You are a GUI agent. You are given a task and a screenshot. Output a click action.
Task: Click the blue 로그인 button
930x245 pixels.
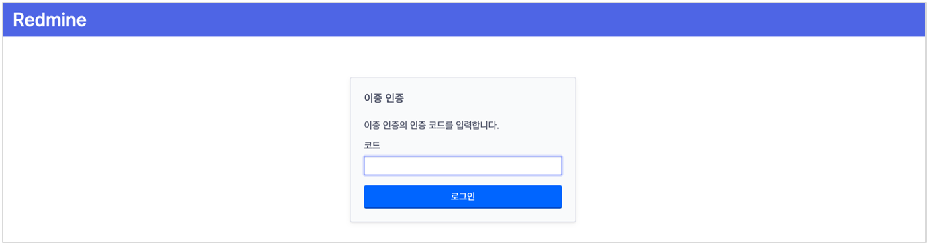click(463, 197)
